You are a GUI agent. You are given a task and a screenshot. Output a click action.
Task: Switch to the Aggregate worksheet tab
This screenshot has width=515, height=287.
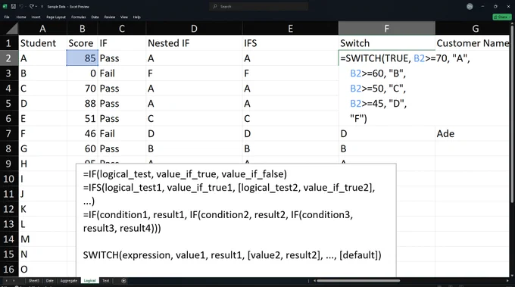(x=69, y=281)
